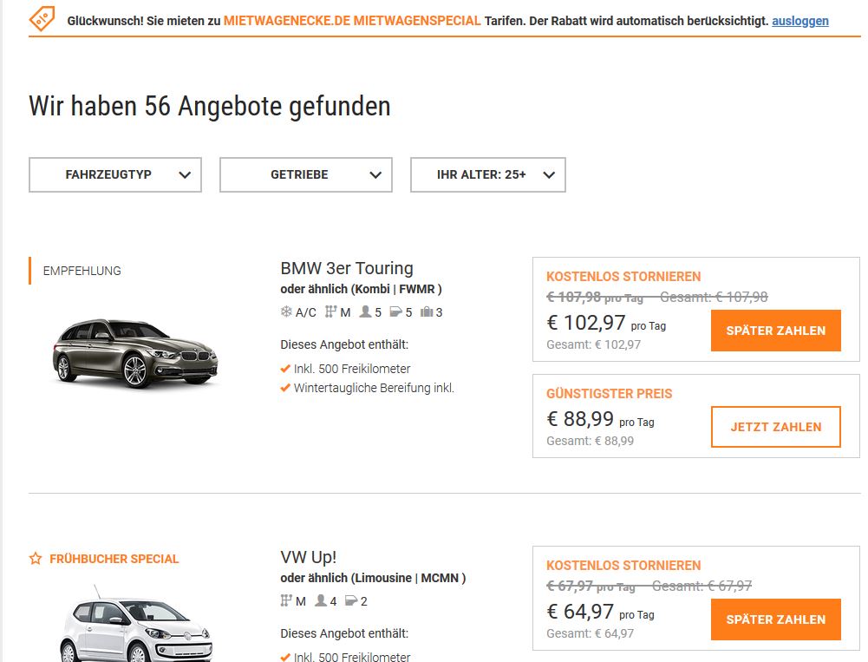The width and height of the screenshot is (868, 662).
Task: Click the doors icon for VW Up!
Action: pyautogui.click(x=351, y=600)
